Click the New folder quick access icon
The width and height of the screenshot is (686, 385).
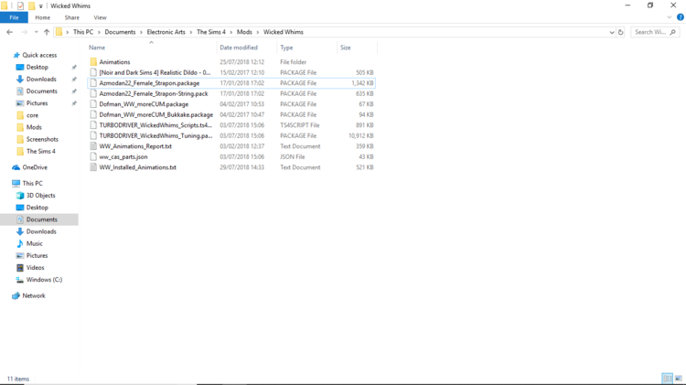point(31,5)
